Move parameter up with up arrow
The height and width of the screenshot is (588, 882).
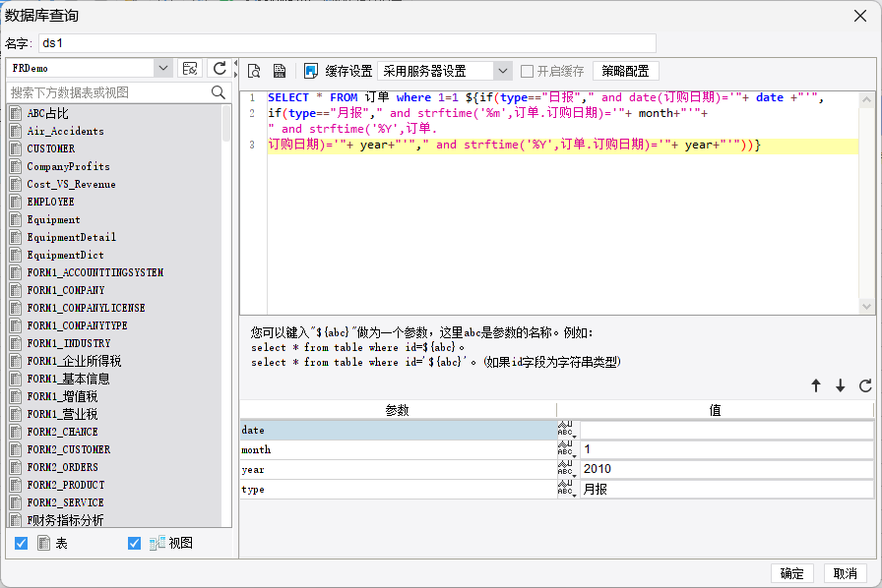(816, 385)
